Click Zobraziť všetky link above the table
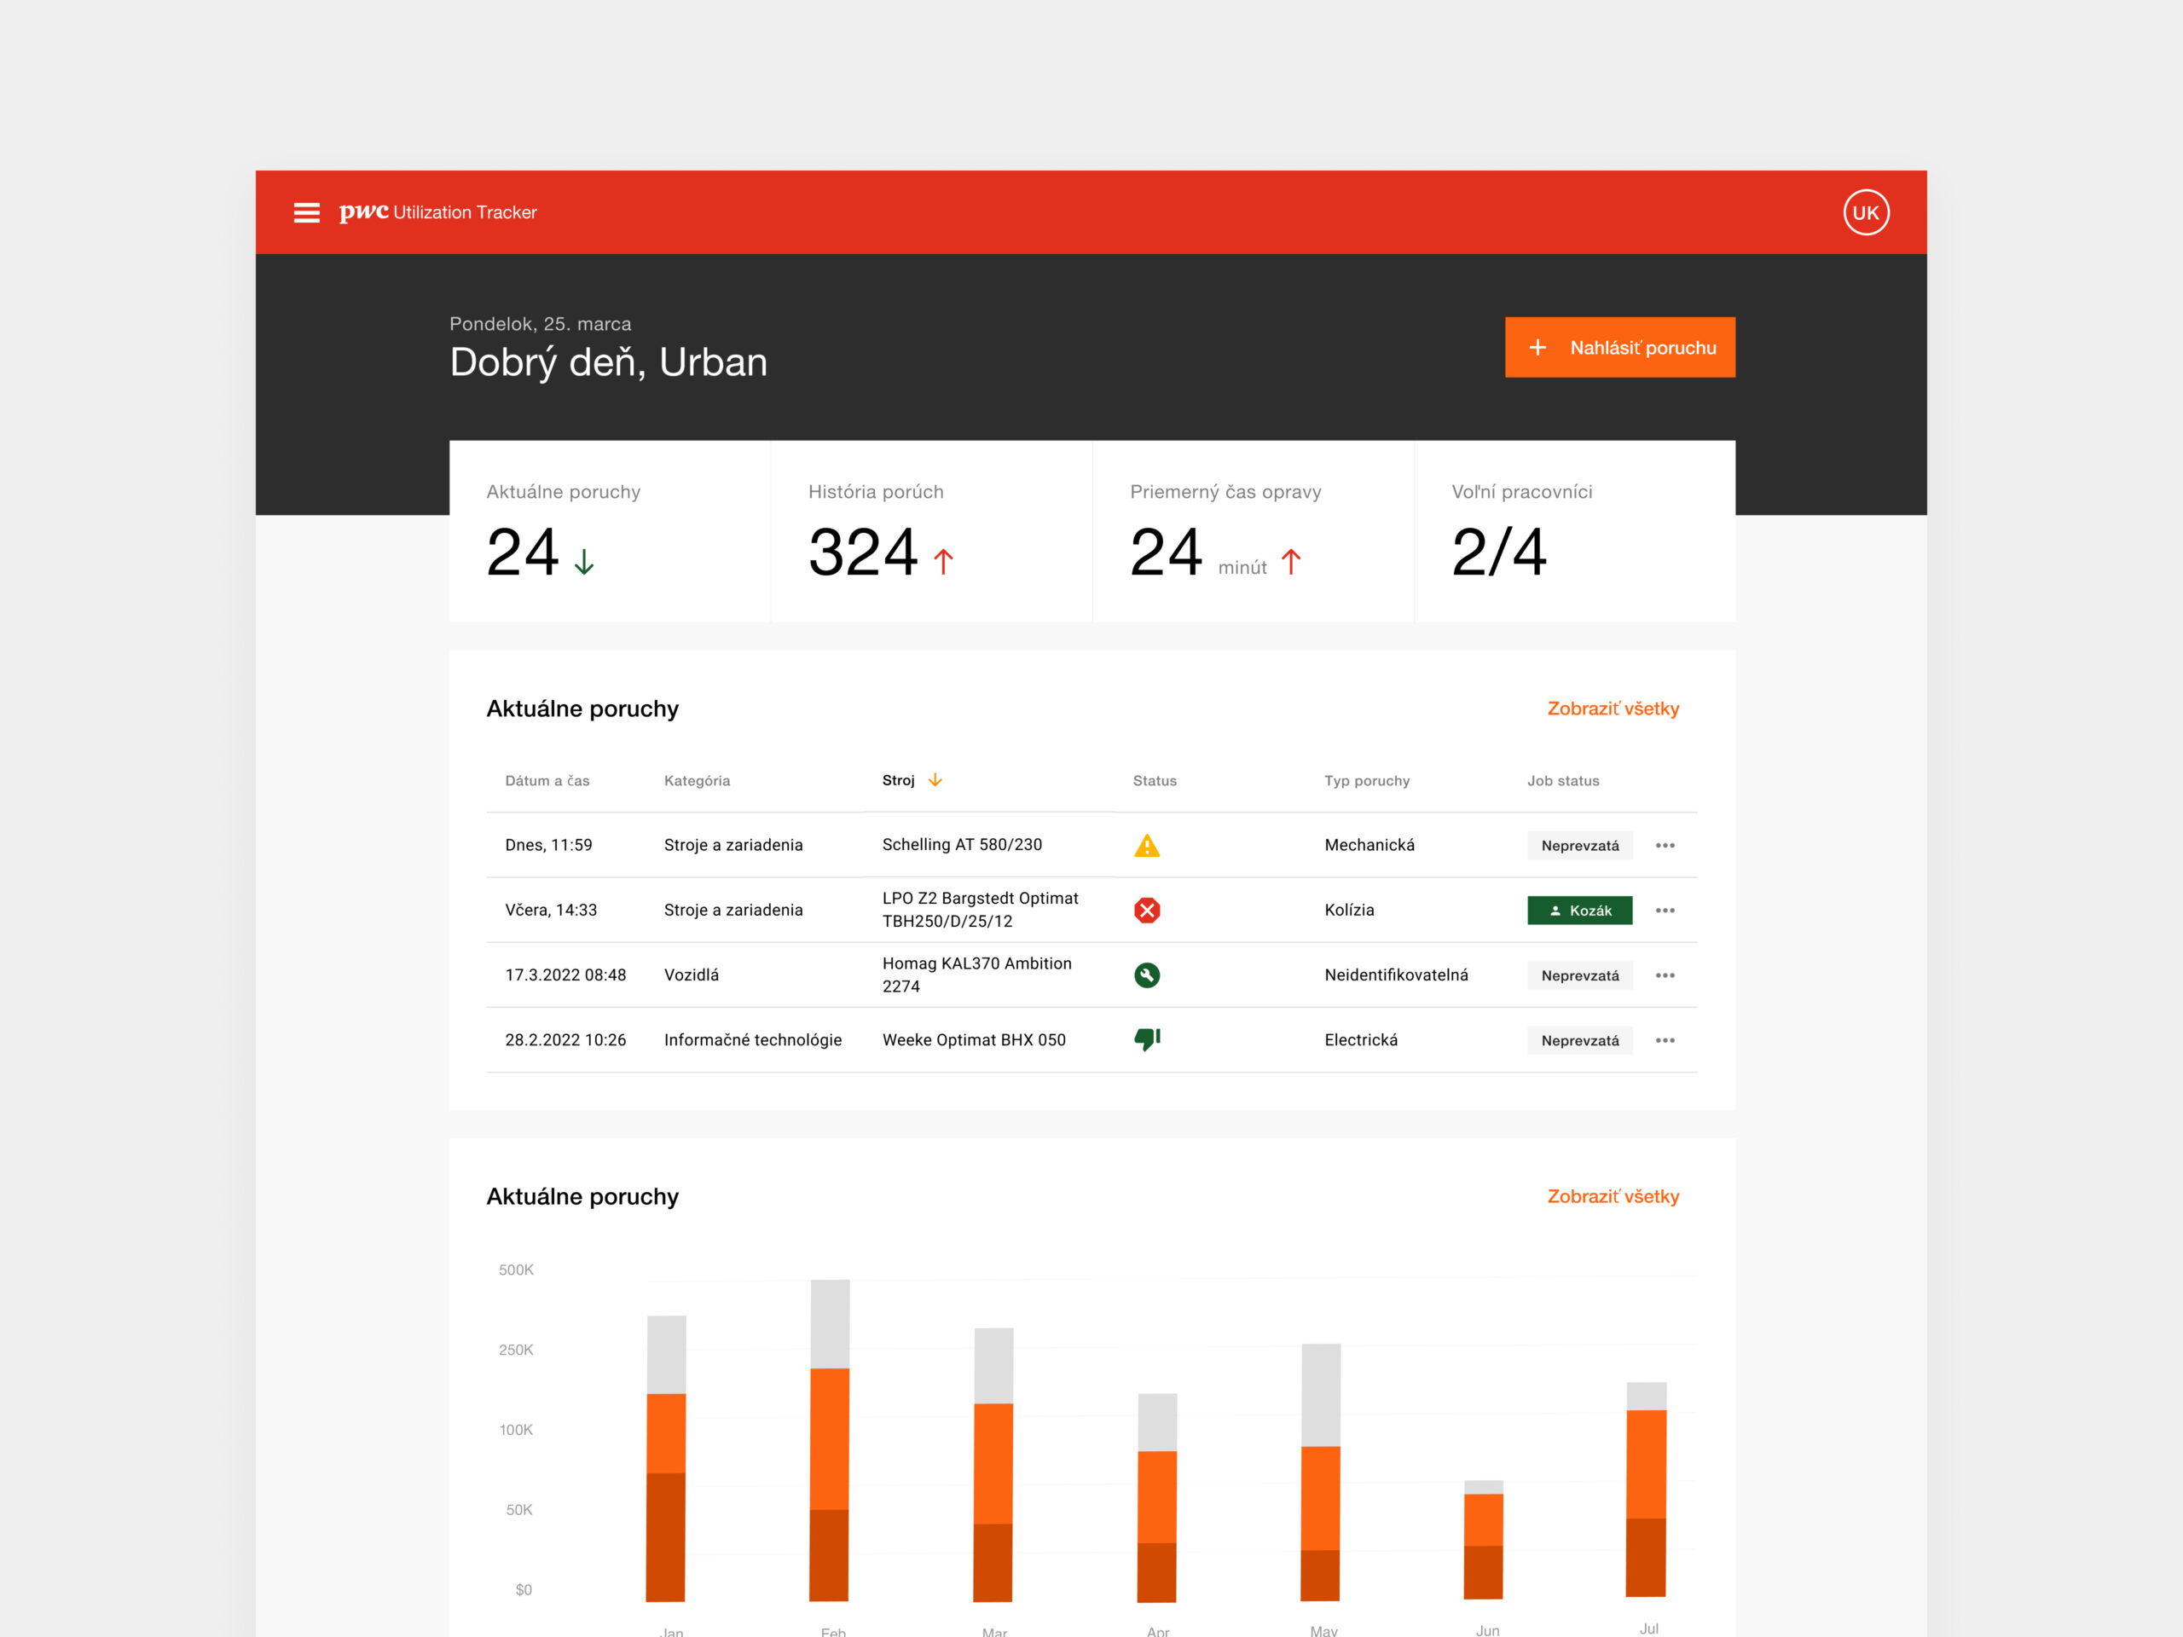This screenshot has width=2183, height=1637. point(1612,709)
